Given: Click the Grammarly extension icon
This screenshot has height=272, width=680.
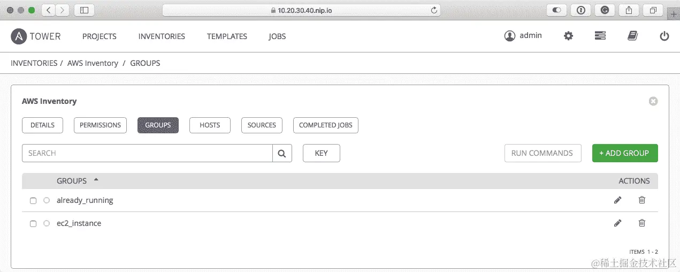Looking at the screenshot, I should 605,10.
